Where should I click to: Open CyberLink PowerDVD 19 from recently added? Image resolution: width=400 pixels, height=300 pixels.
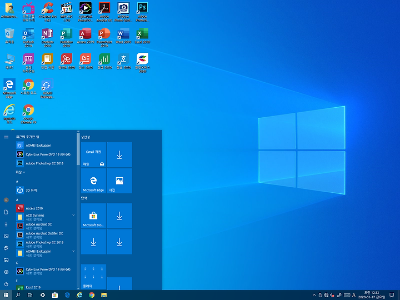click(46, 154)
